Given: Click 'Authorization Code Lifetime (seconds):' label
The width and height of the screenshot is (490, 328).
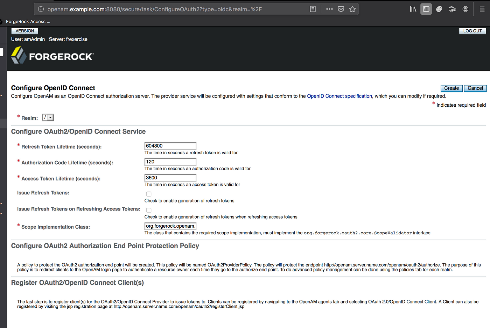Looking at the screenshot, I should 67,163.
